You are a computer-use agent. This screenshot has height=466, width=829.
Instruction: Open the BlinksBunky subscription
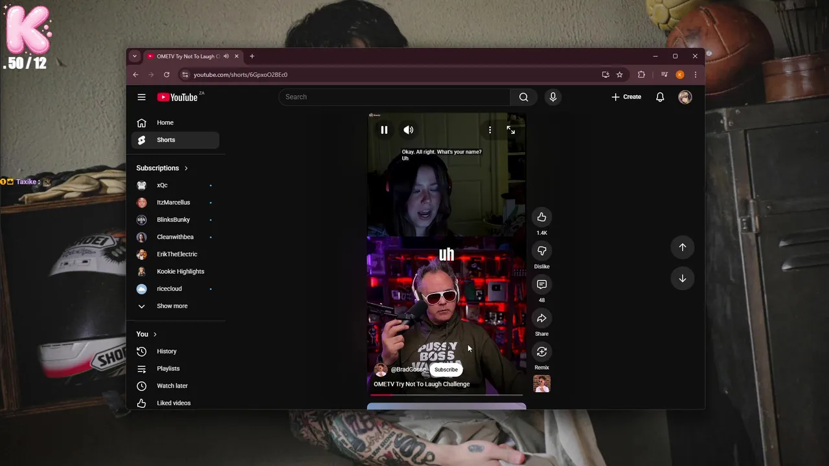pyautogui.click(x=176, y=220)
